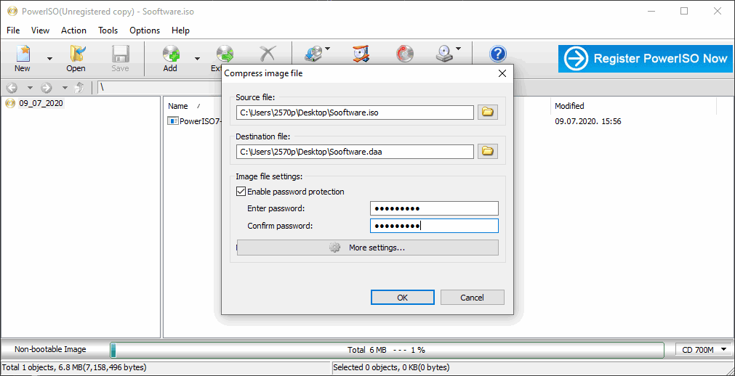This screenshot has height=376, width=735.
Task: Open the CD 700M media size dropdown
Action: click(x=704, y=349)
